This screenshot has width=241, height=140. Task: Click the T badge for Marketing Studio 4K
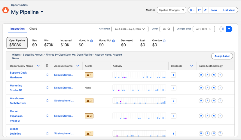(220, 88)
